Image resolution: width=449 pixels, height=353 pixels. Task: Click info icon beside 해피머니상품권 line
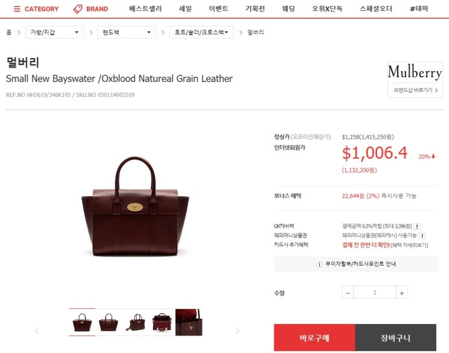click(422, 236)
